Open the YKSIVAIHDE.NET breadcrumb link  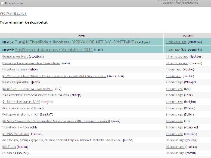(x=13, y=14)
